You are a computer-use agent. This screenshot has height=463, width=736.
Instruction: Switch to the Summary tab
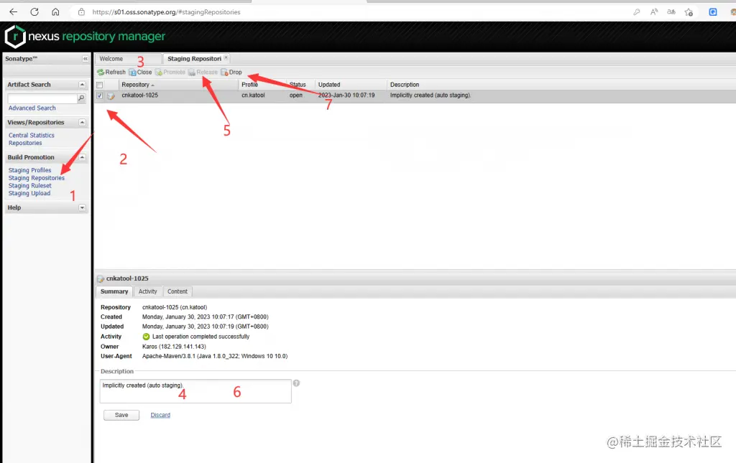(114, 291)
